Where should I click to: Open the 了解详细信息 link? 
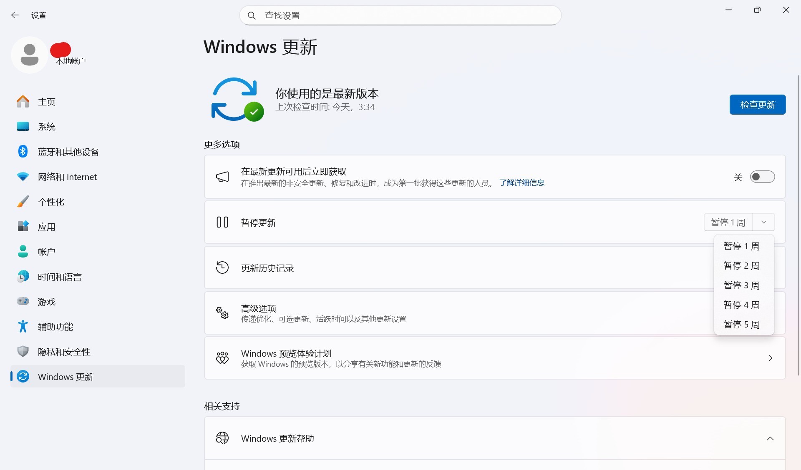(521, 182)
